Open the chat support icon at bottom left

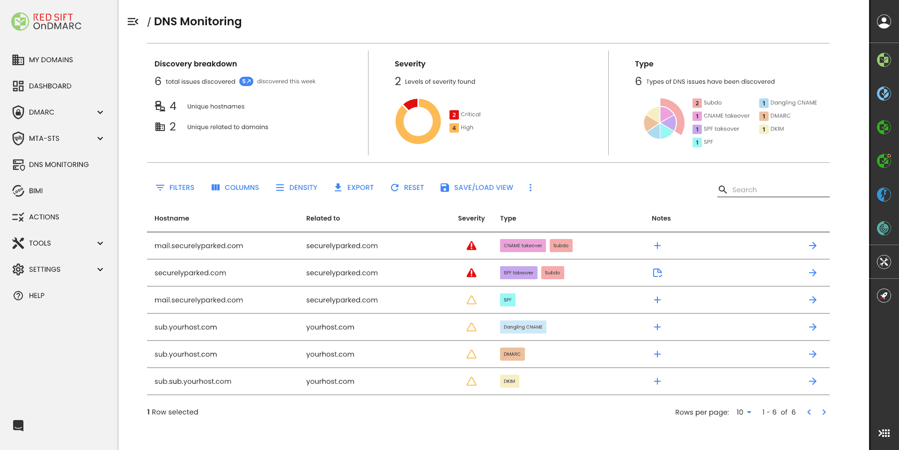(x=18, y=425)
